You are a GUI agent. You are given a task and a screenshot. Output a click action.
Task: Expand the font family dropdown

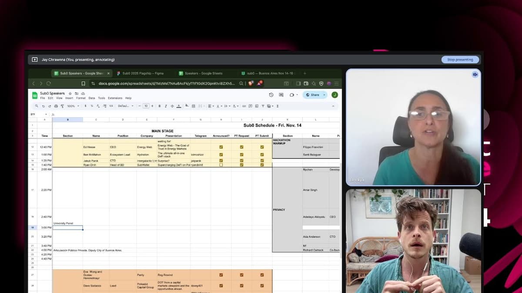(125, 106)
